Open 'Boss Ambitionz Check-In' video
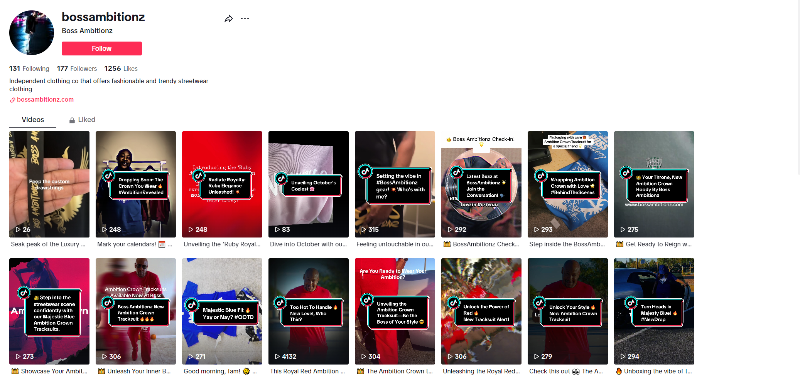 [x=481, y=184]
